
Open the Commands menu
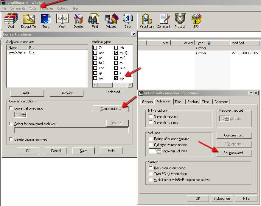[18, 8]
